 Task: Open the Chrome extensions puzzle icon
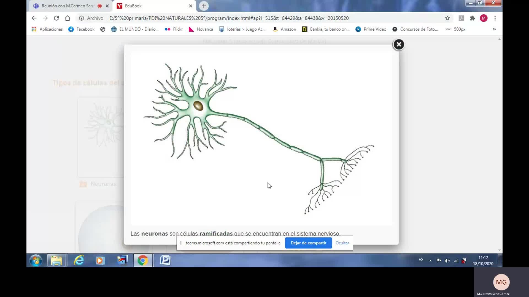click(473, 18)
